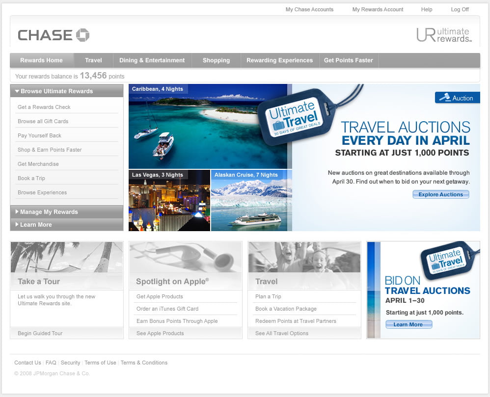Open Terms of Use in footer
The height and width of the screenshot is (397, 490).
(100, 363)
